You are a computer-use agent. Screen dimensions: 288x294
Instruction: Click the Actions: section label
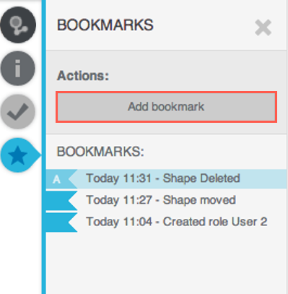(83, 76)
